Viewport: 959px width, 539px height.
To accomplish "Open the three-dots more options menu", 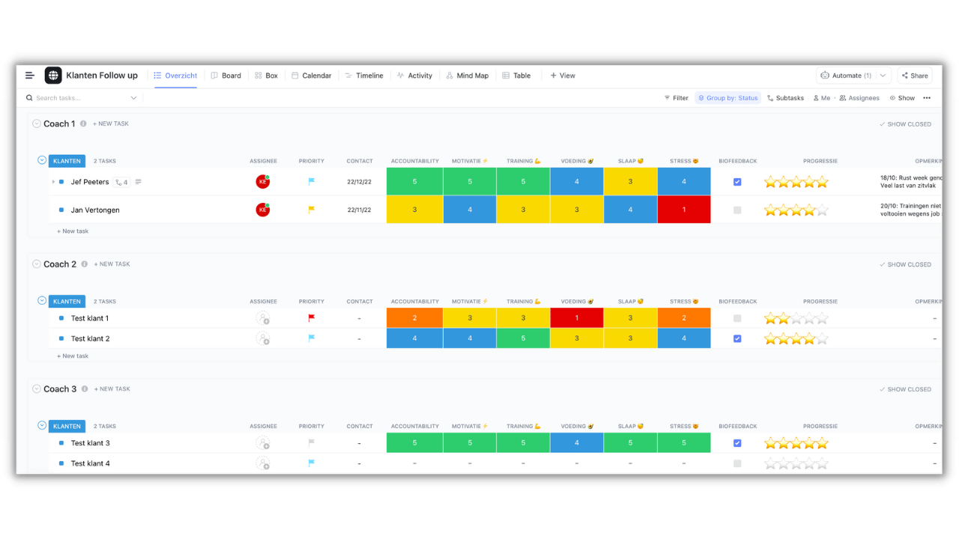I will (x=927, y=98).
